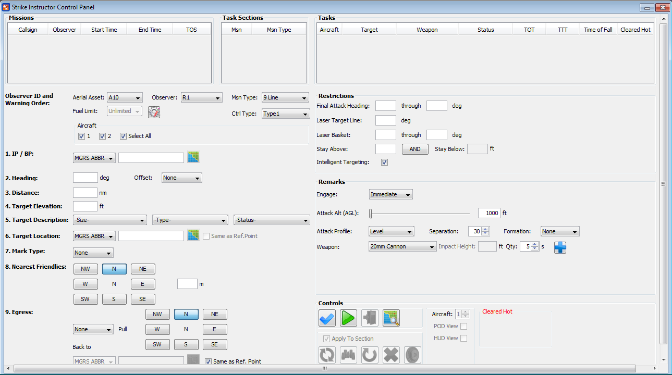Open the Ctrl Type dropdown showing Type1
Screen dimensions: 672x375
coord(285,114)
